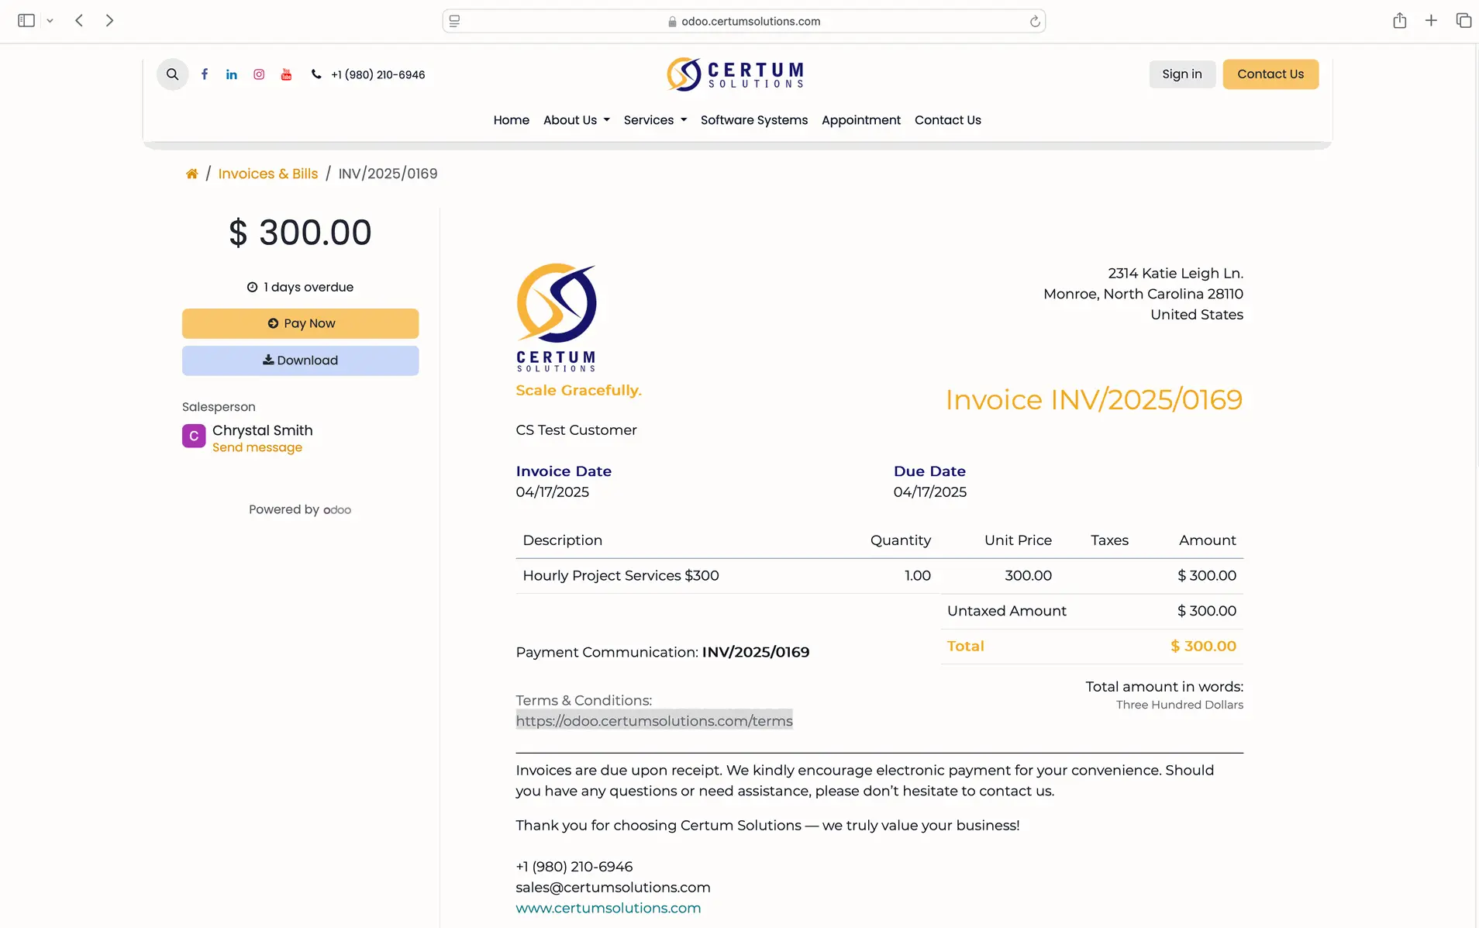Open the YouTube social icon
The width and height of the screenshot is (1479, 928).
coord(286,74)
